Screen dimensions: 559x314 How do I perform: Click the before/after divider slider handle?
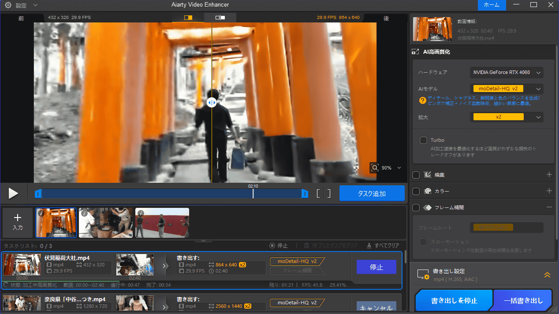click(x=212, y=102)
